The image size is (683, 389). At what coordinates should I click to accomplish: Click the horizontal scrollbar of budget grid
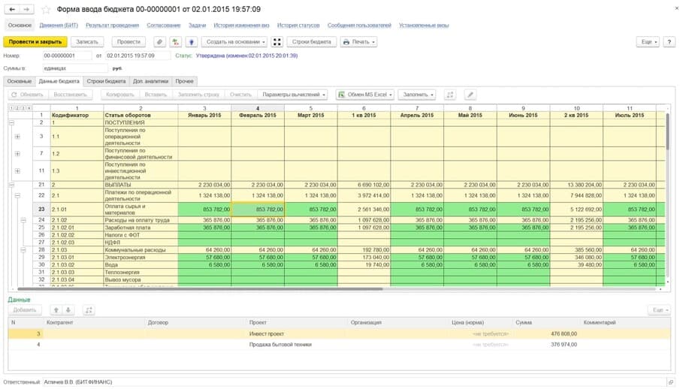click(x=201, y=289)
